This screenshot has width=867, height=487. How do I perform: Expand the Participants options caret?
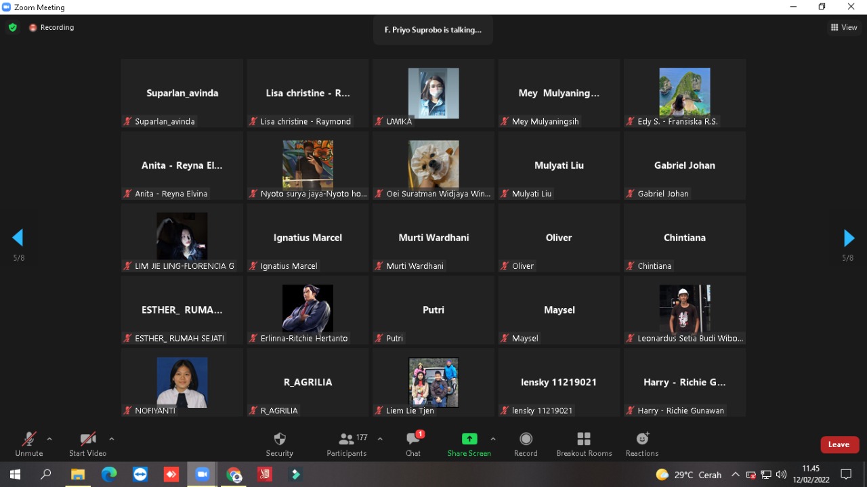pos(380,439)
